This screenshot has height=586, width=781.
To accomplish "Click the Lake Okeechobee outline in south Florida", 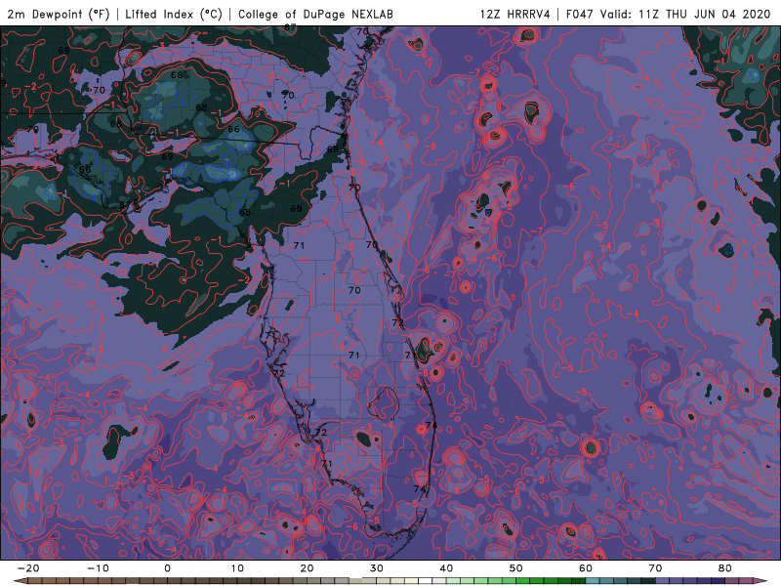I will coord(384,404).
